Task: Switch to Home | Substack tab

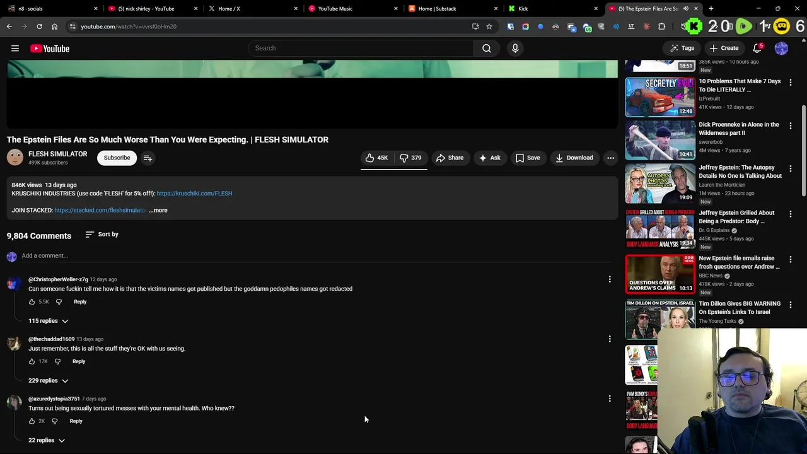Action: coord(452,8)
